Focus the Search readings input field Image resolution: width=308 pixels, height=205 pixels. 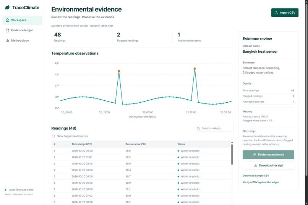(214, 128)
